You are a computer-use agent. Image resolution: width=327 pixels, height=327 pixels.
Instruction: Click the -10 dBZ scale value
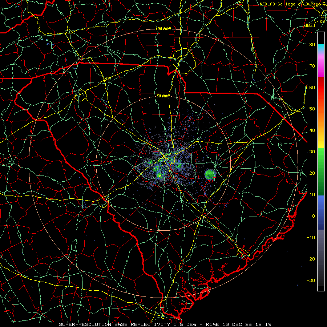[x=311, y=238]
